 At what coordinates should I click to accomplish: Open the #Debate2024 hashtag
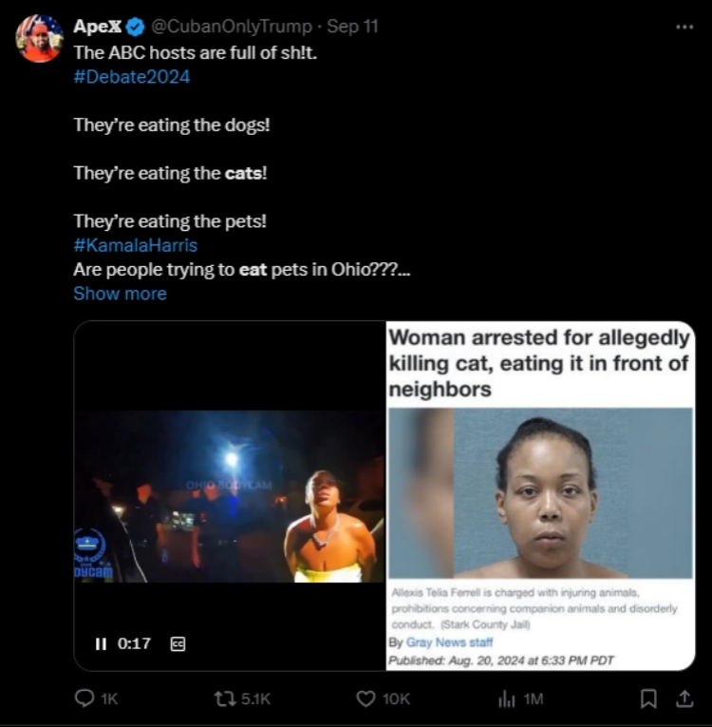[x=132, y=77]
